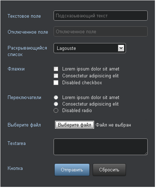Choose the Consectetur adipisicing elit radio button
The image size is (156, 188).
56,104
